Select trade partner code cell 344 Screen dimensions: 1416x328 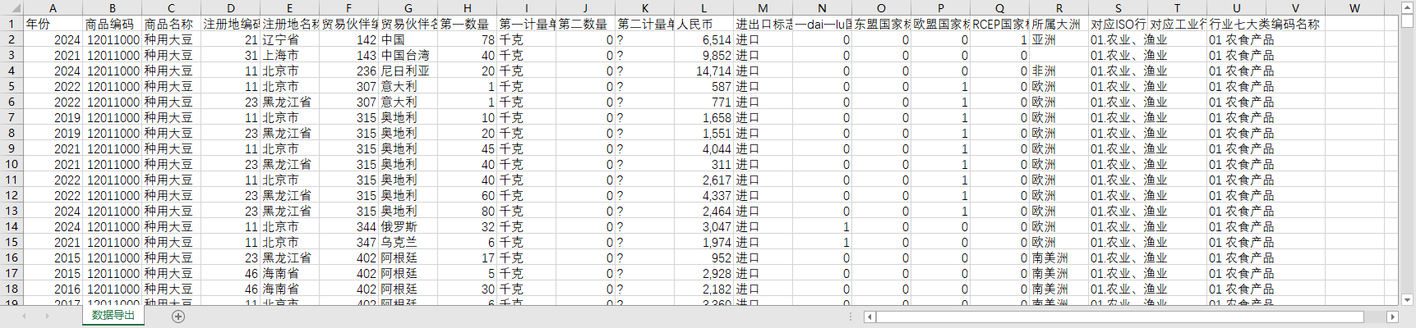[x=349, y=226]
